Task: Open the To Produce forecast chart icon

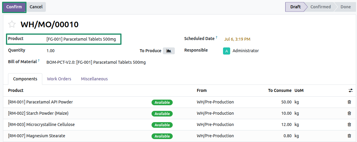Action: pyautogui.click(x=169, y=51)
